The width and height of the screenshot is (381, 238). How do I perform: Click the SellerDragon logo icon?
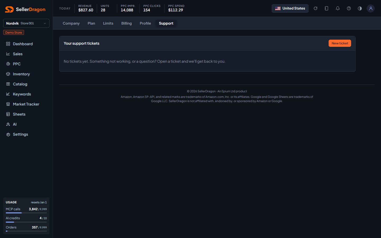tap(9, 10)
